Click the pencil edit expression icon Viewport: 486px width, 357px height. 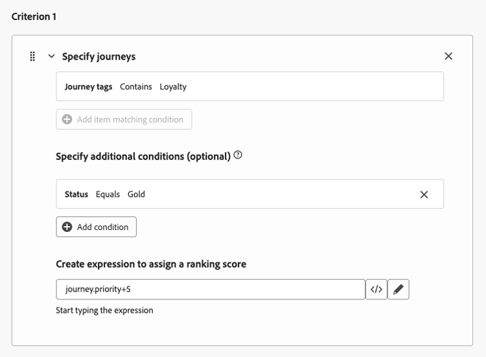click(399, 289)
